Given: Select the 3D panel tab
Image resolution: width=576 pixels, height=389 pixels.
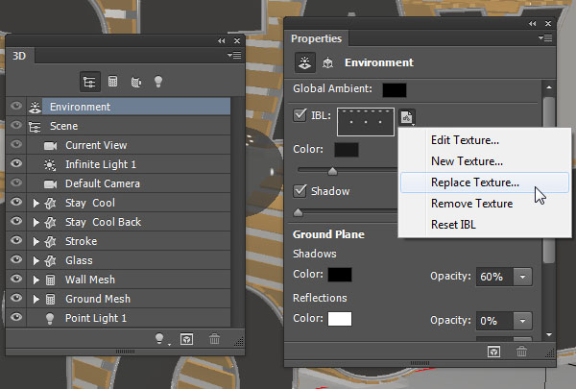Looking at the screenshot, I should click(x=19, y=56).
